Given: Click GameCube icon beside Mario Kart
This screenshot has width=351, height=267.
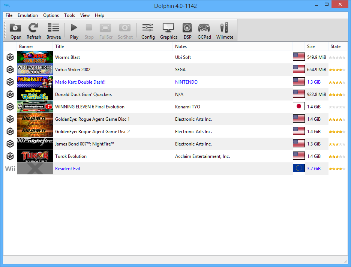Looking at the screenshot, I should coord(10,82).
